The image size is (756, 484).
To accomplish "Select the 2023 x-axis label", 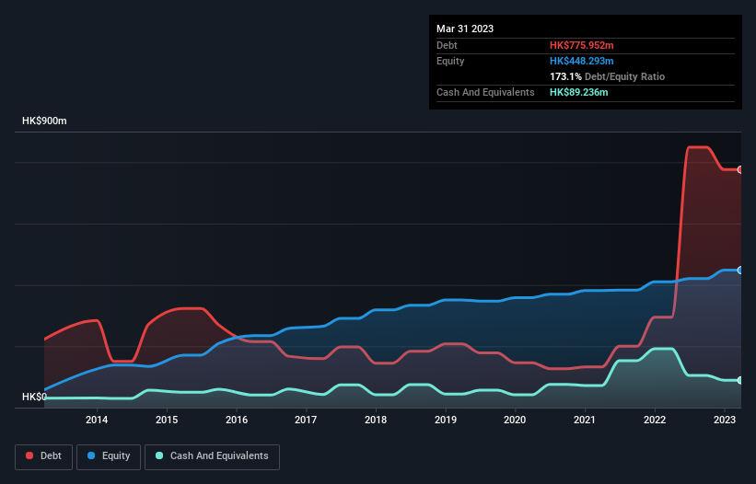I will tap(725, 420).
